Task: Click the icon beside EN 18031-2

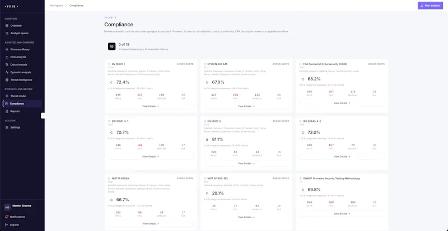Action: [205, 121]
